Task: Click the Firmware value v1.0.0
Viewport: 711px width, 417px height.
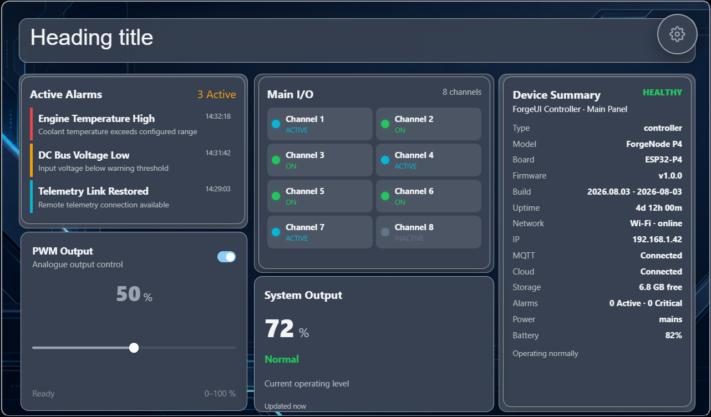Action: tap(671, 176)
